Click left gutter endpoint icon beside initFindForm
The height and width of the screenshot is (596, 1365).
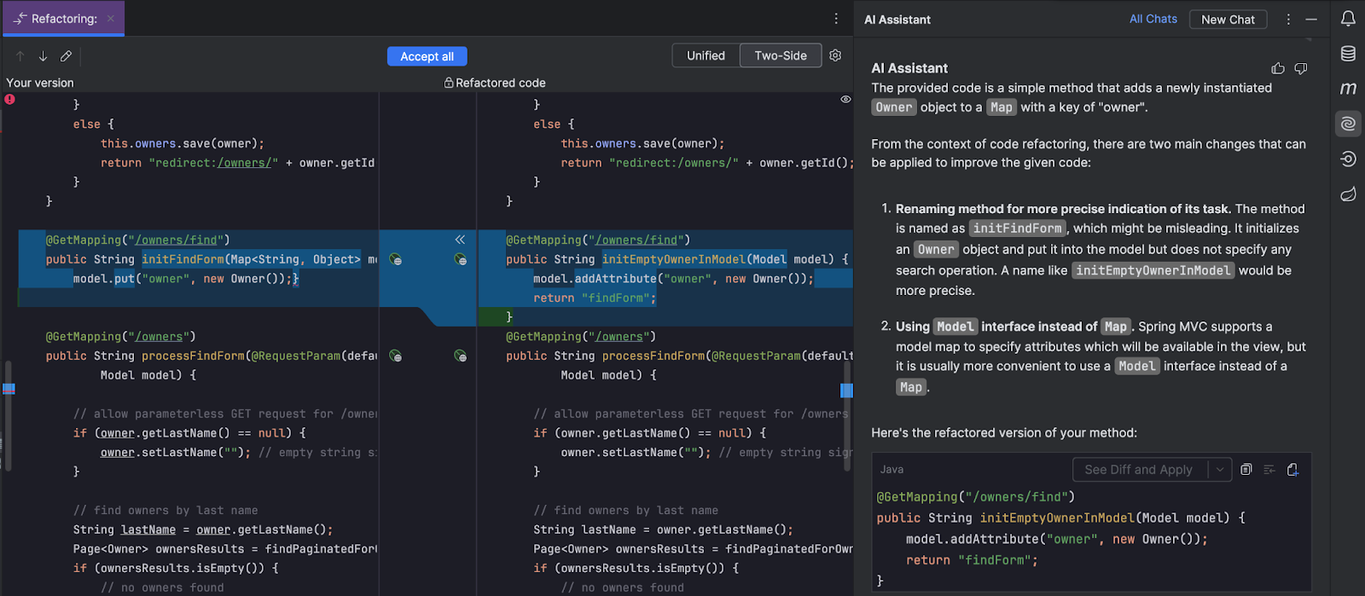(x=395, y=259)
